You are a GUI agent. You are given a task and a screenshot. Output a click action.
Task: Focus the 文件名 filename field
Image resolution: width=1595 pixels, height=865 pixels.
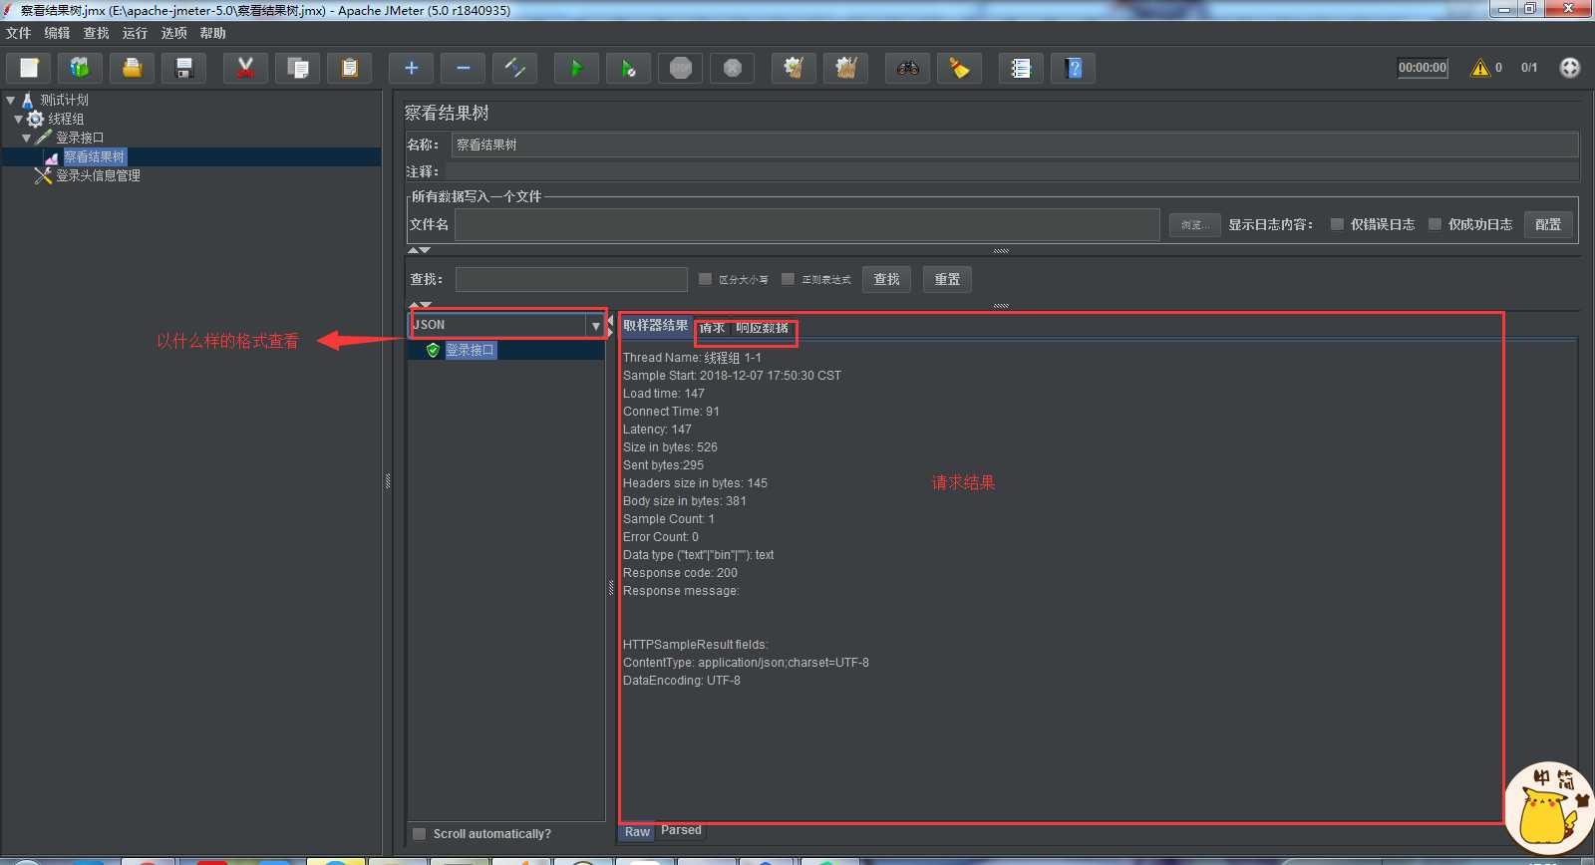coord(807,224)
